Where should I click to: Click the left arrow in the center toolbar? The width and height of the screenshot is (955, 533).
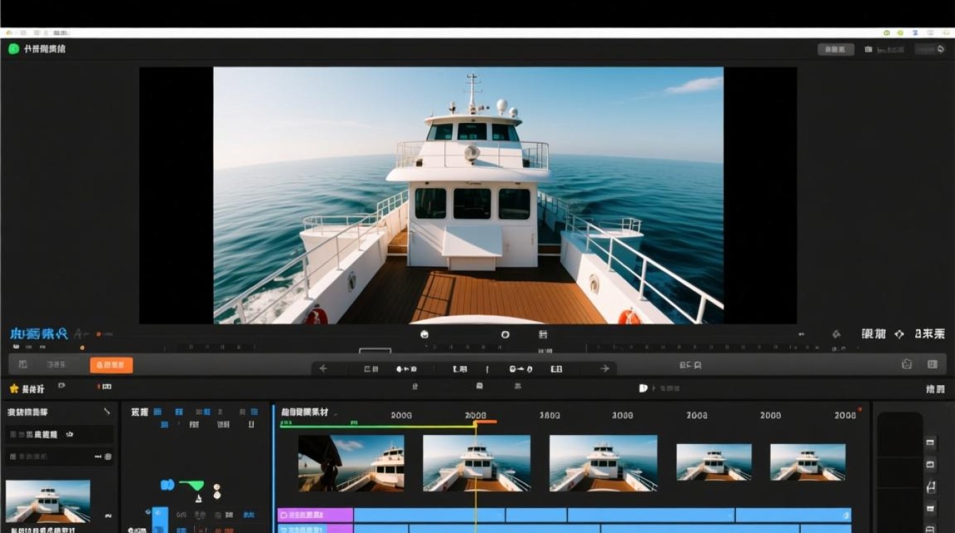click(323, 368)
